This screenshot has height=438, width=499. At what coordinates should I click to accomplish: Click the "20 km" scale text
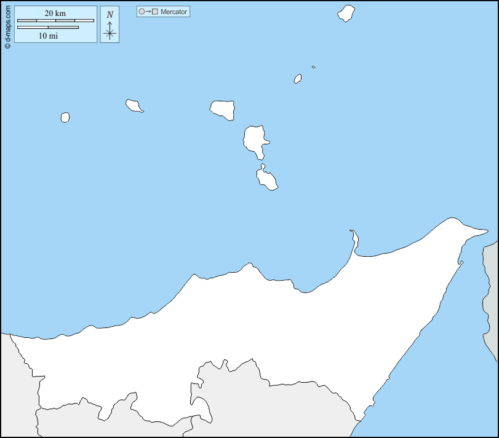pyautogui.click(x=55, y=14)
